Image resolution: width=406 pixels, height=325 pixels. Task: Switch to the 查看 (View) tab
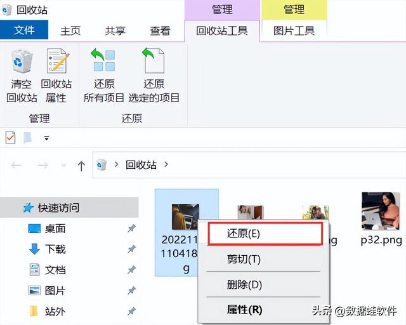[x=160, y=30]
